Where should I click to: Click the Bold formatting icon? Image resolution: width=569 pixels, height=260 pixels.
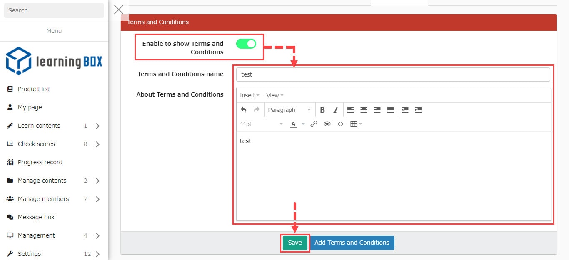[322, 110]
